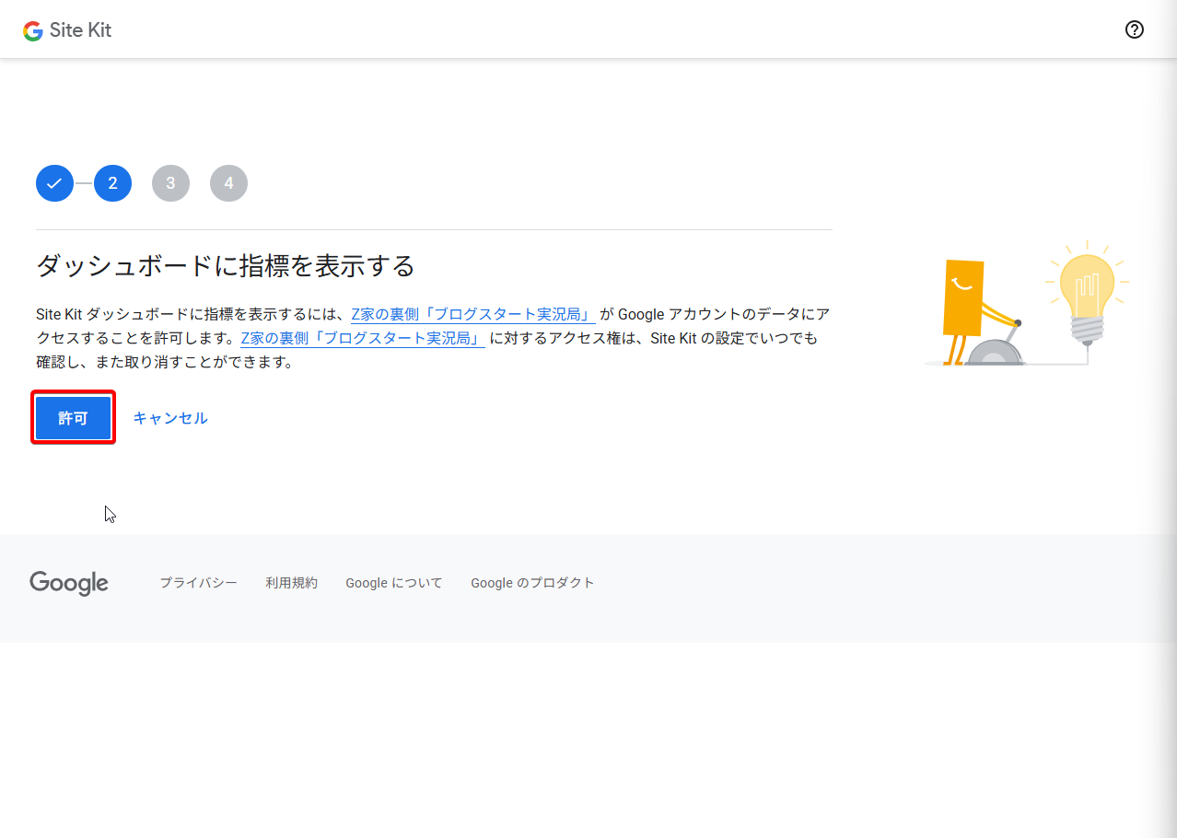This screenshot has width=1177, height=838.
Task: Open the プライバシー footer link
Action: (x=199, y=583)
